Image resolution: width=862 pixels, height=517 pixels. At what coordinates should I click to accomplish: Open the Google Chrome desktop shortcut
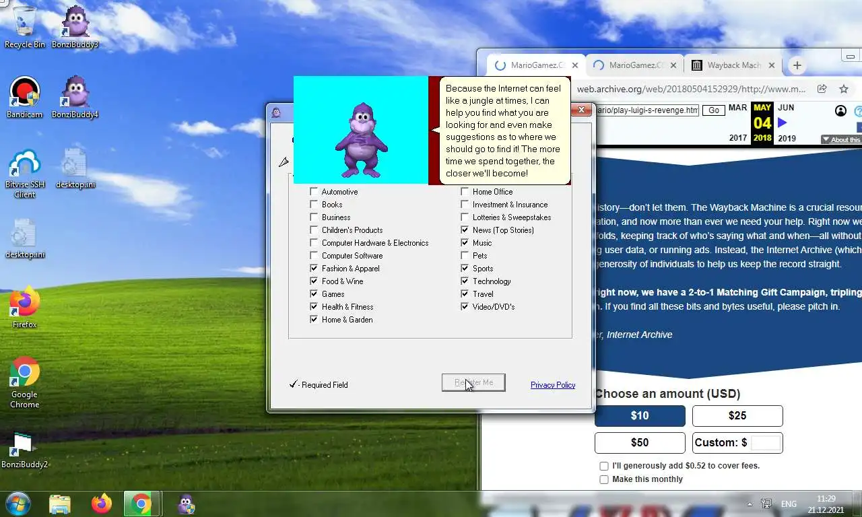tap(25, 382)
